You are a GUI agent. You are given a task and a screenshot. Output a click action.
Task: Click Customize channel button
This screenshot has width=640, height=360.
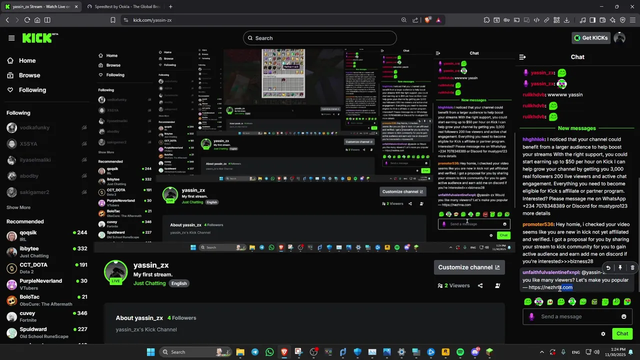pos(469,267)
